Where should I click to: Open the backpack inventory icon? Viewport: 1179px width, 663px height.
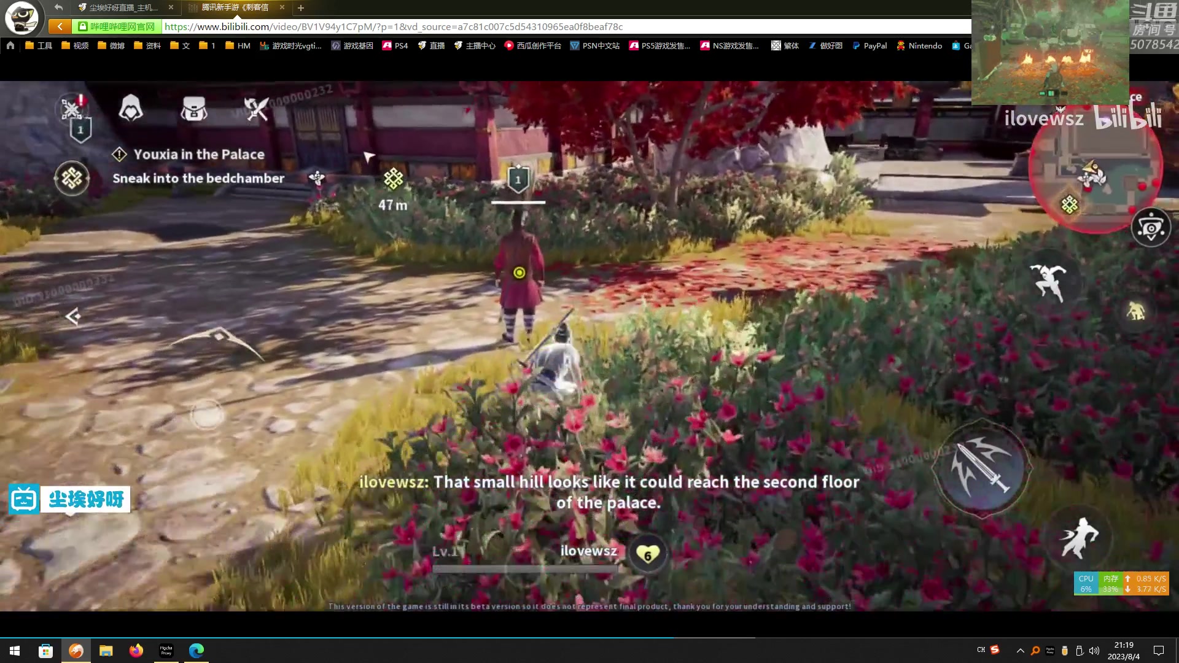(x=194, y=109)
